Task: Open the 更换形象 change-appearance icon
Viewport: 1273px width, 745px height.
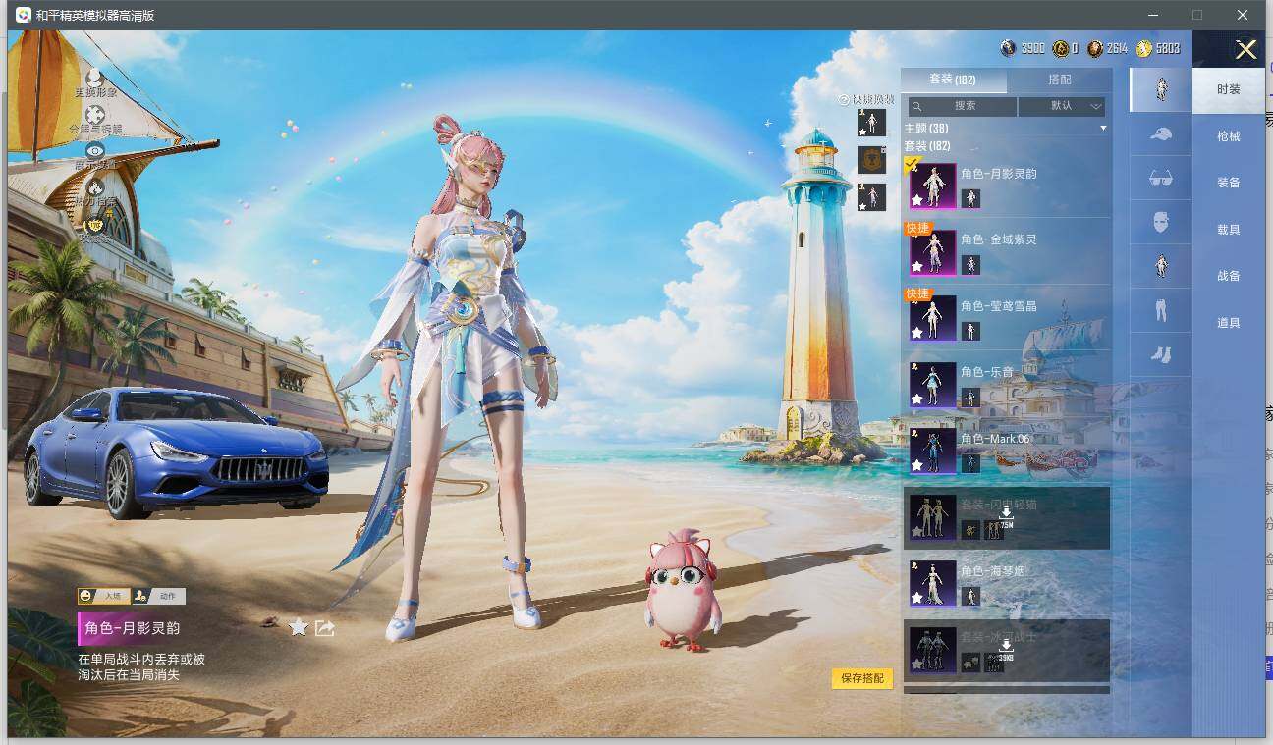Action: pyautogui.click(x=95, y=78)
